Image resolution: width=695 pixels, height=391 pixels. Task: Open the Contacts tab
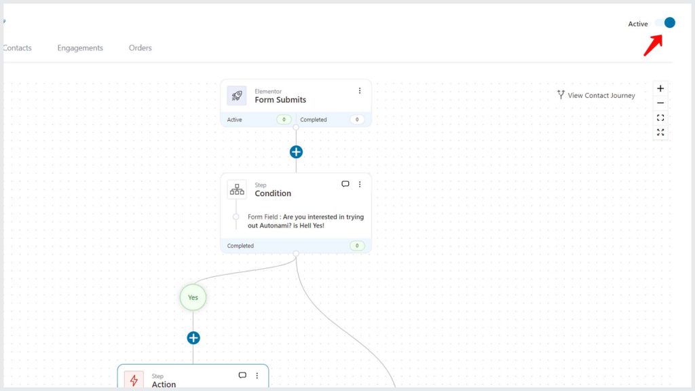(x=17, y=48)
